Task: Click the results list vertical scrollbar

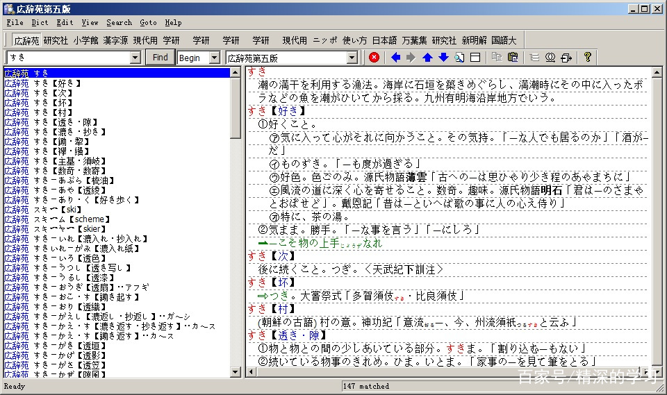Action: pyautogui.click(x=236, y=243)
